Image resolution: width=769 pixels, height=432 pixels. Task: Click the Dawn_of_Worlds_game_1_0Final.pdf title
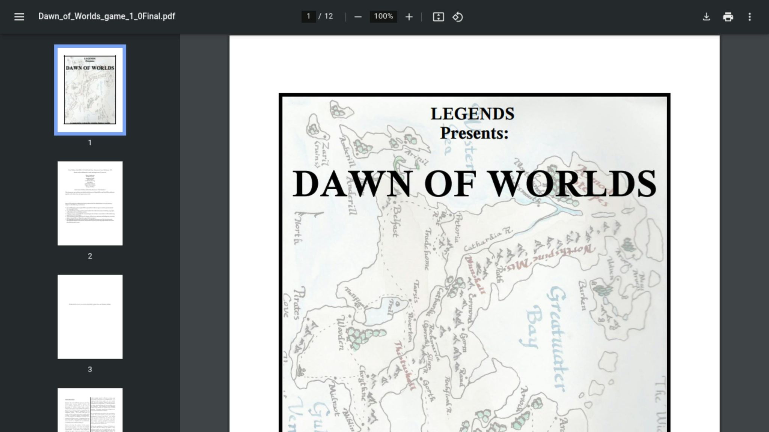(106, 16)
